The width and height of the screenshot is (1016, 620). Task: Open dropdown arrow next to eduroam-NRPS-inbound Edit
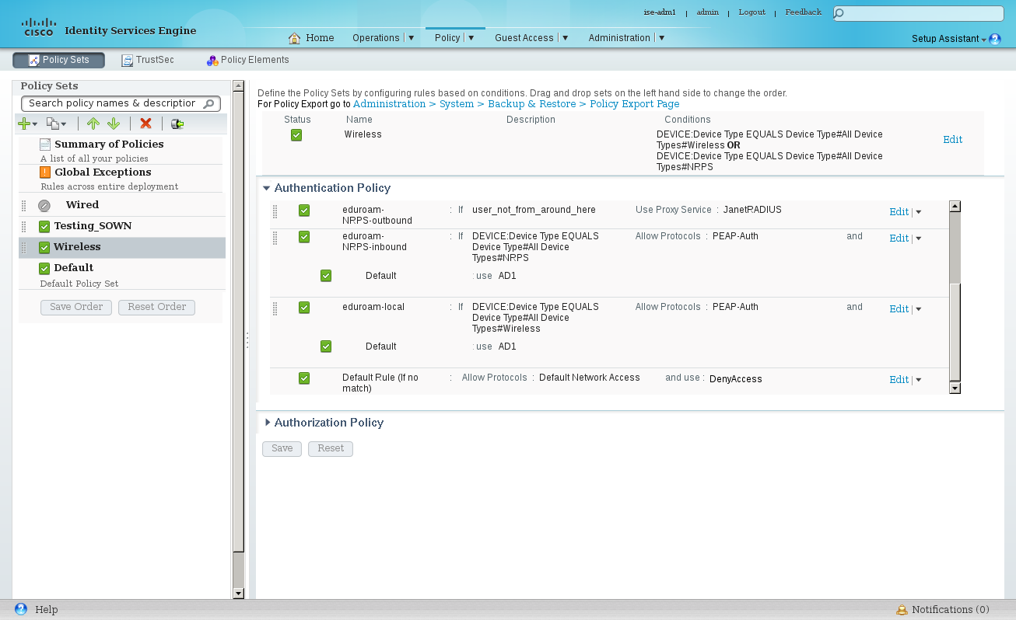tap(919, 239)
